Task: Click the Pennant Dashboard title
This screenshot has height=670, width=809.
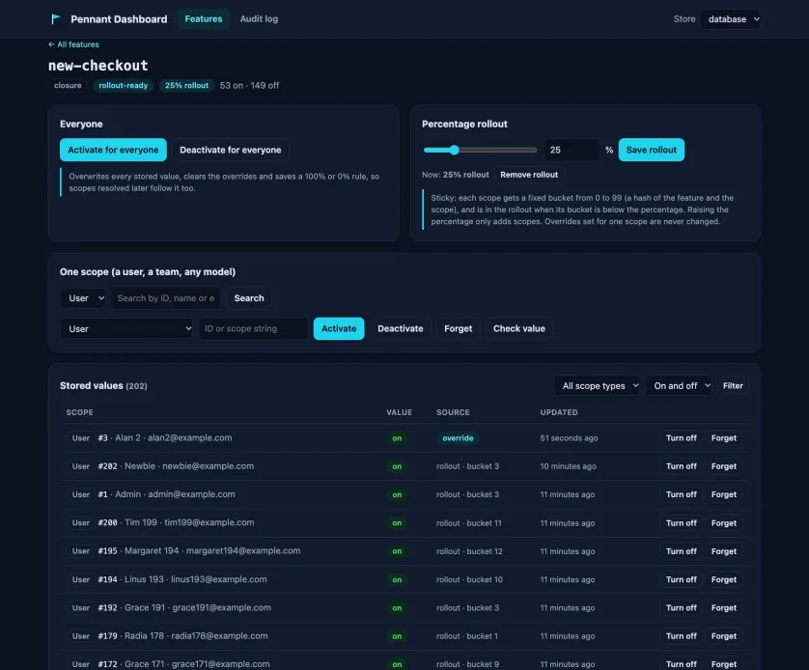Action: click(x=119, y=19)
